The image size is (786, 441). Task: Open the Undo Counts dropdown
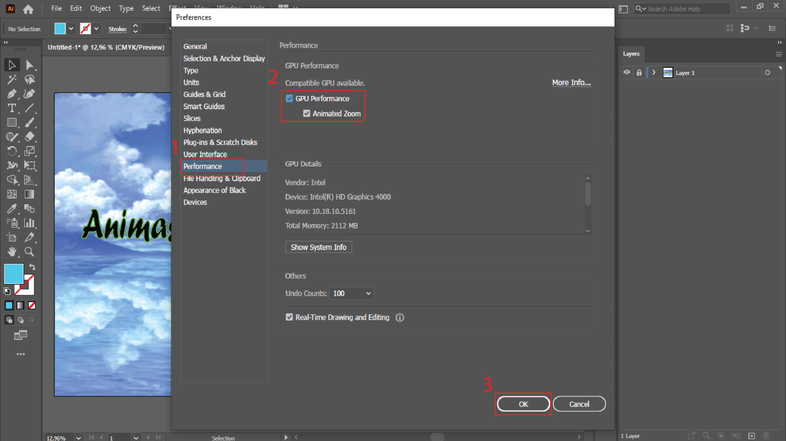pyautogui.click(x=351, y=293)
